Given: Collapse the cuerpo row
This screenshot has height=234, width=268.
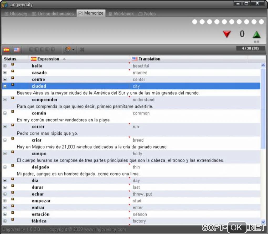Looking at the screenshot, I should coord(5,154).
